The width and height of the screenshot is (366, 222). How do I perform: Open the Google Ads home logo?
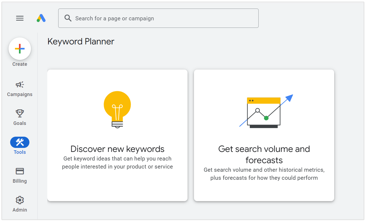(41, 18)
